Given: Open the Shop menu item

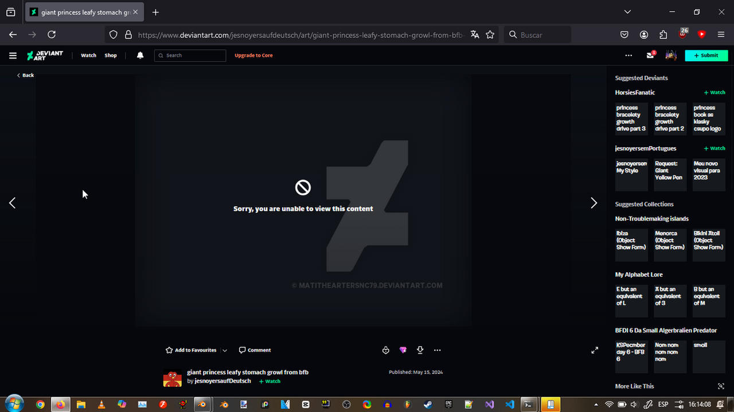Looking at the screenshot, I should (x=111, y=56).
